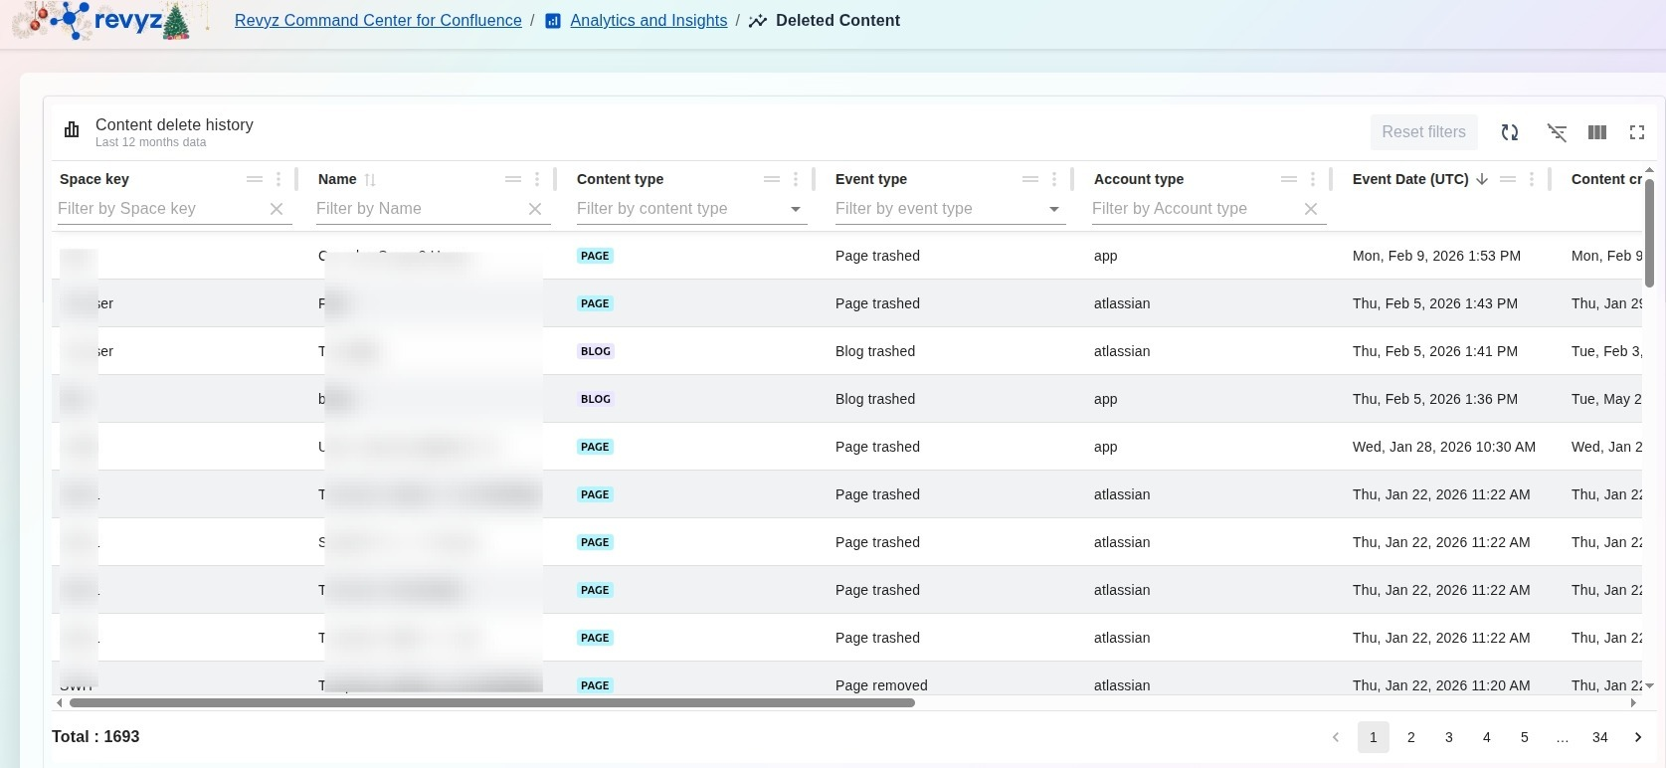Open Revyz Command Center for Confluence link
The height and width of the screenshot is (768, 1666).
coord(378,21)
